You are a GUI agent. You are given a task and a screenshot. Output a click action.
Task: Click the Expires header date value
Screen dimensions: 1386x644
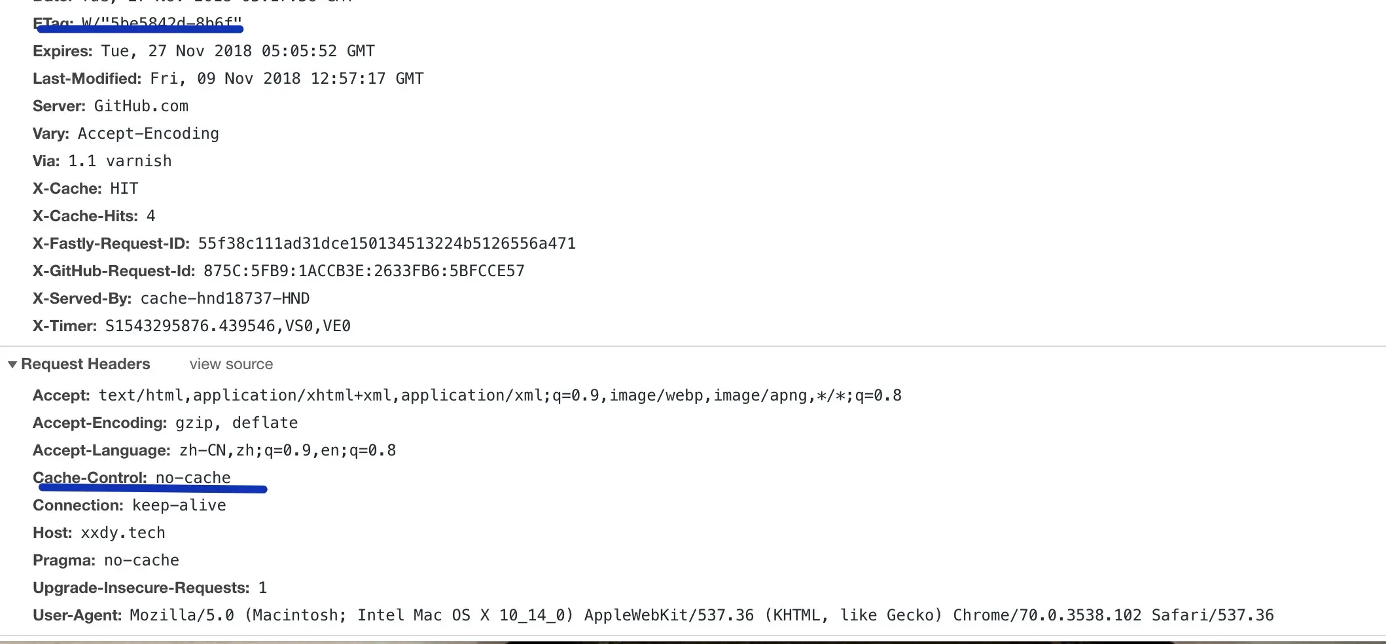(x=238, y=51)
